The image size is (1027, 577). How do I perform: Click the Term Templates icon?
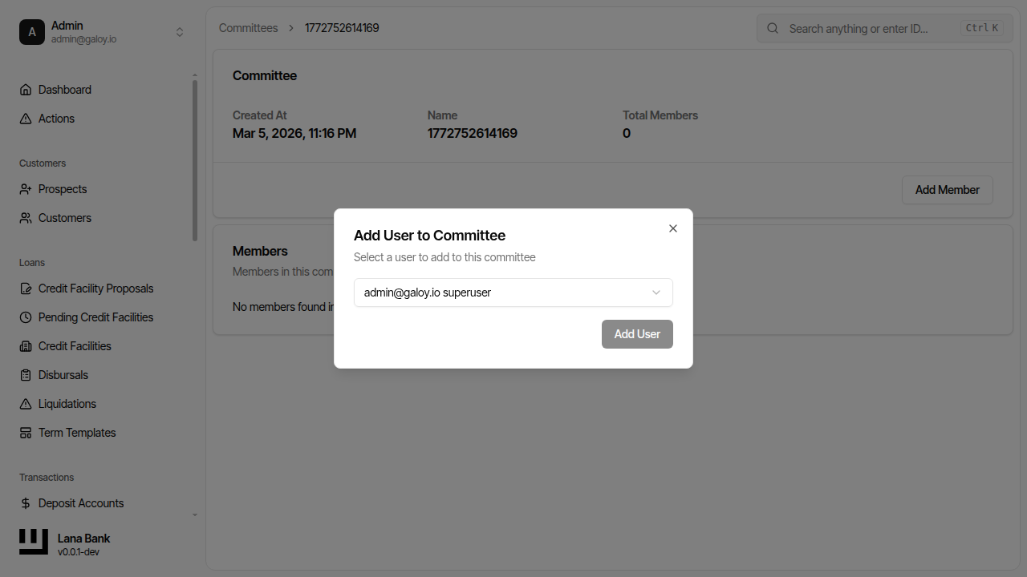point(25,432)
